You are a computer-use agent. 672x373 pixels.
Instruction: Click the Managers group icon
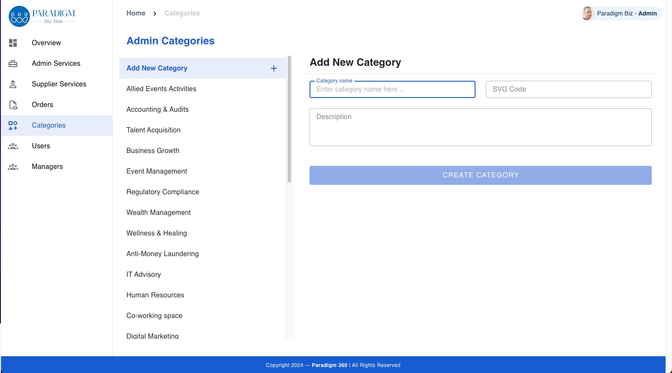13,167
